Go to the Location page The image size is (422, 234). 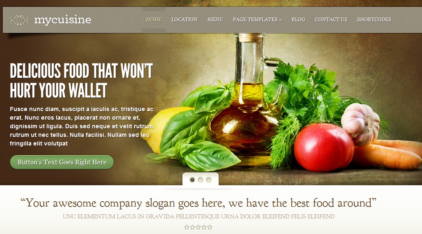click(185, 20)
